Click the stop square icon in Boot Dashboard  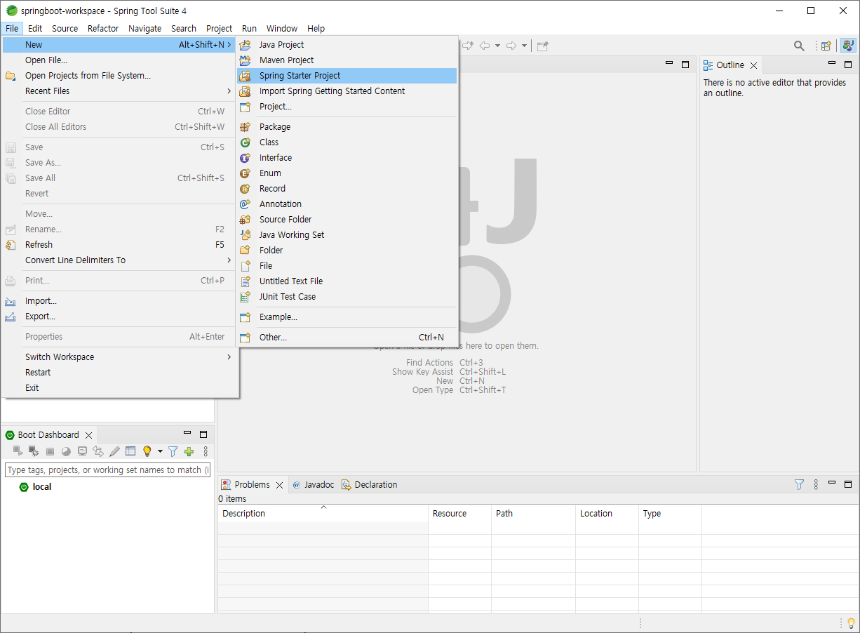(x=50, y=451)
